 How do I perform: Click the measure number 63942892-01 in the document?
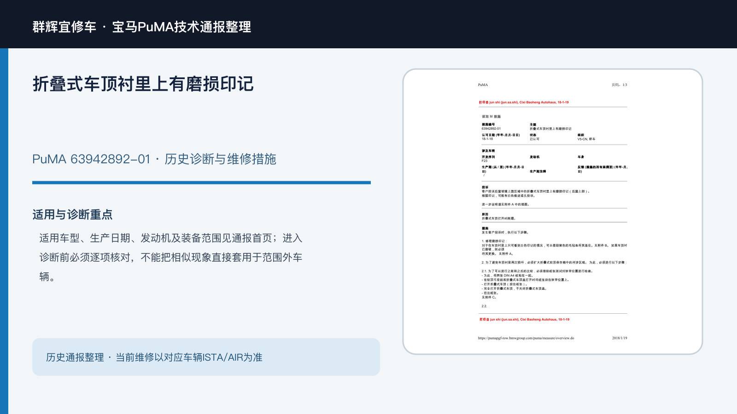point(491,129)
